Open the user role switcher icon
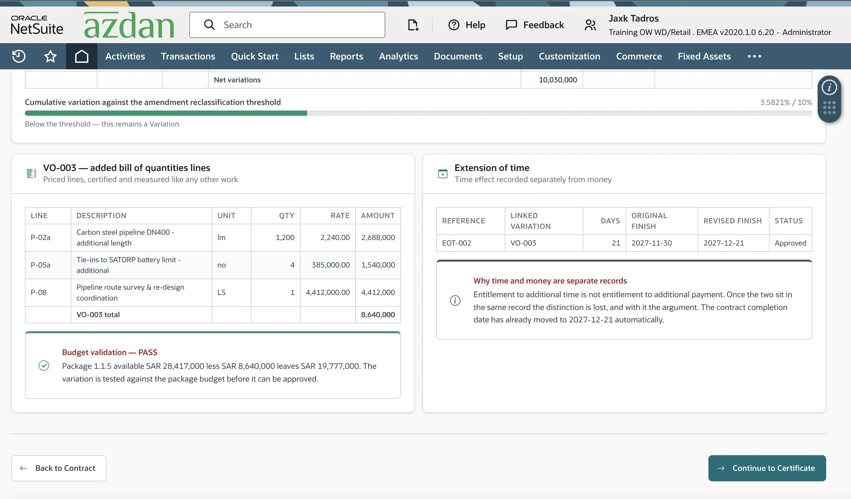851x499 pixels. click(590, 25)
